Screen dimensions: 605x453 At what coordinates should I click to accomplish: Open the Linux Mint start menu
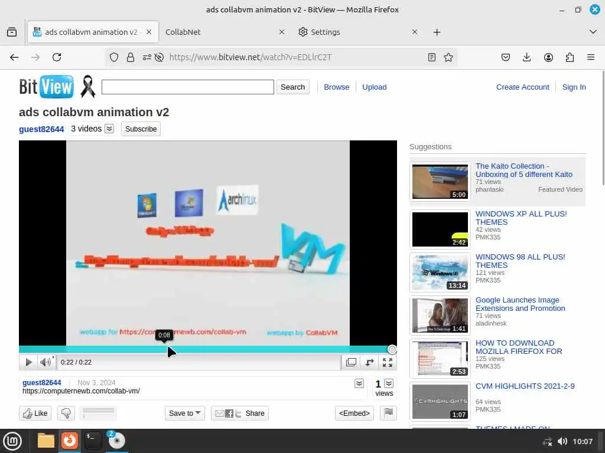pyautogui.click(x=12, y=441)
